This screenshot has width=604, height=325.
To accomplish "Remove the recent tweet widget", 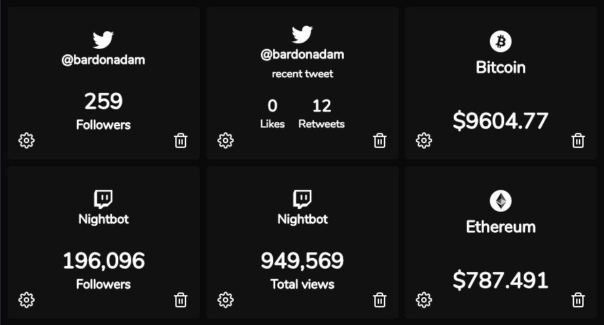I will coord(380,140).
